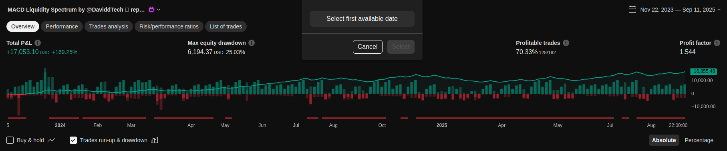The image size is (727, 151).
Task: Cancel the date selection dialog
Action: tap(367, 47)
